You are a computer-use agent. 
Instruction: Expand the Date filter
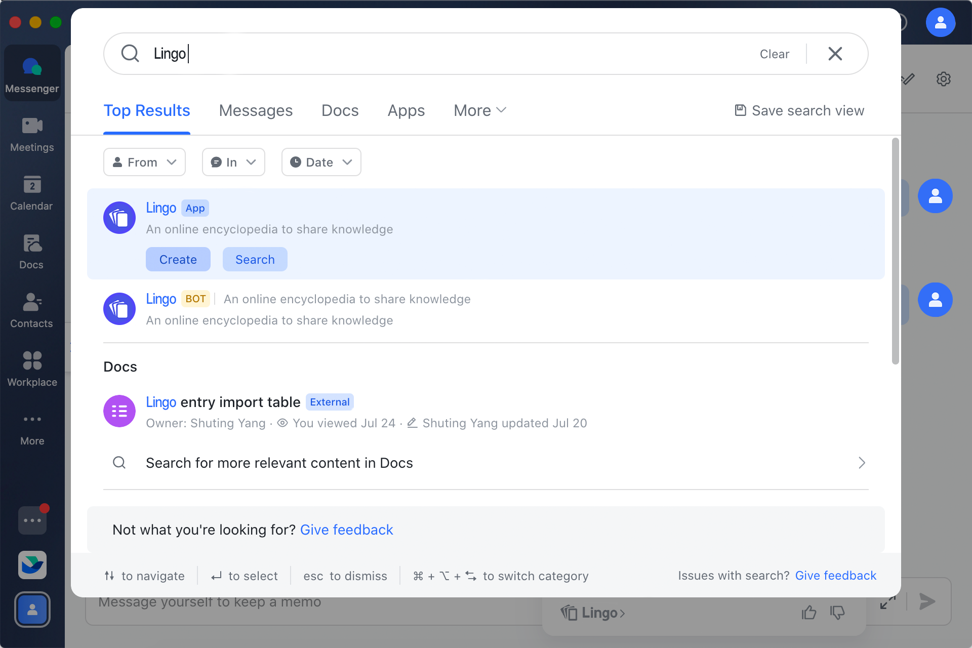[321, 162]
